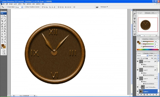Screen dimensions: 160x97
Task: Click the Navigator zoom percentage field
Action: pyautogui.click(x=140, y=36)
